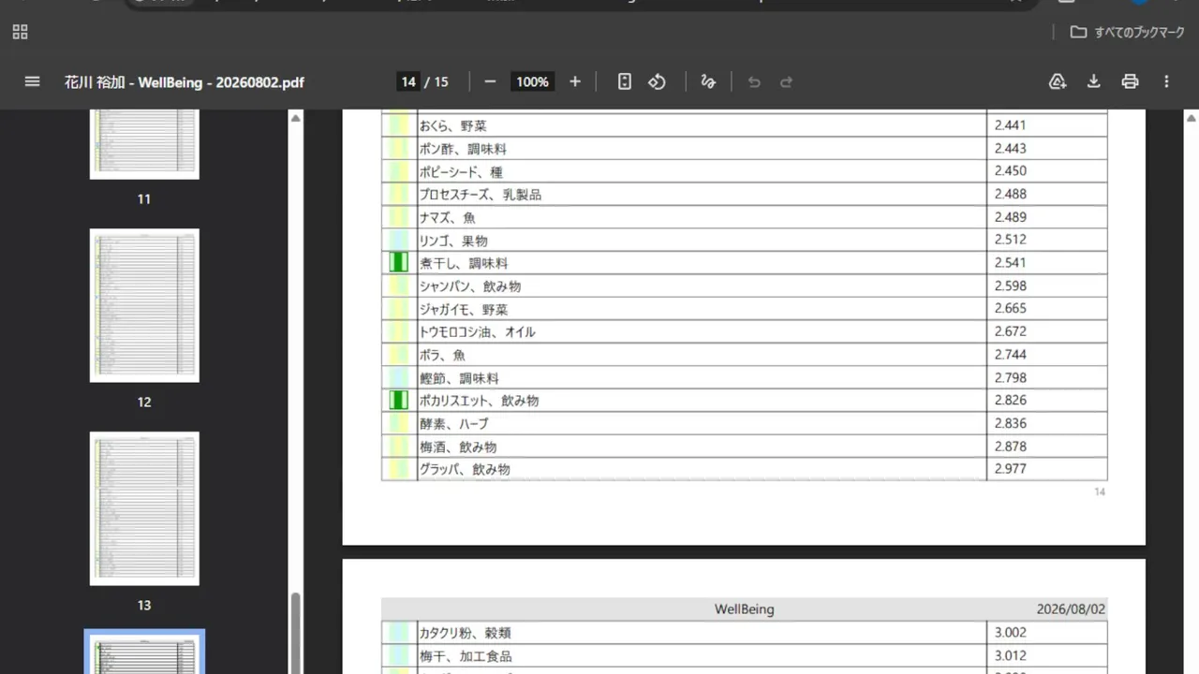Click the row ポン酢、調味料

click(744, 148)
